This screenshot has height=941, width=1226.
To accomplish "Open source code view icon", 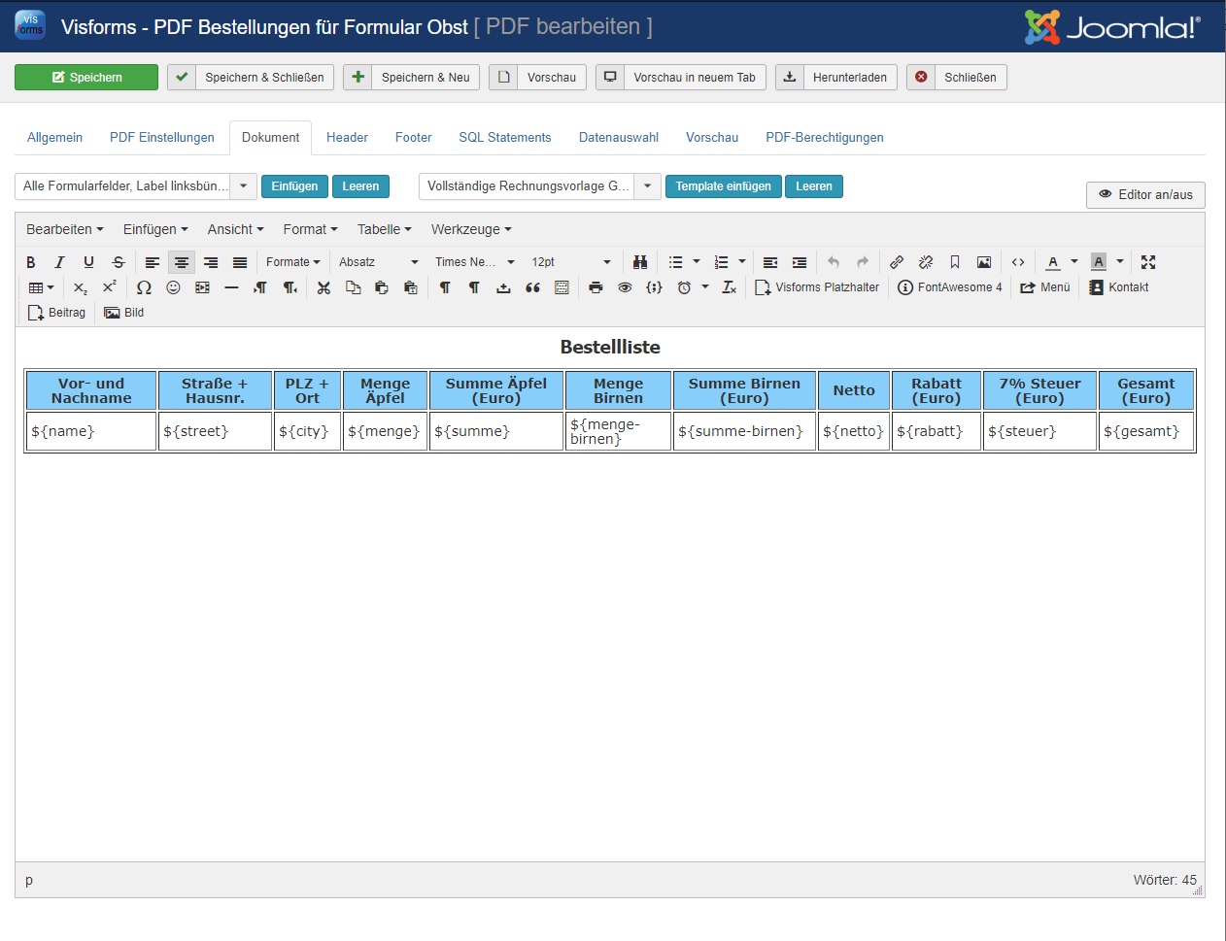I will tap(1018, 262).
